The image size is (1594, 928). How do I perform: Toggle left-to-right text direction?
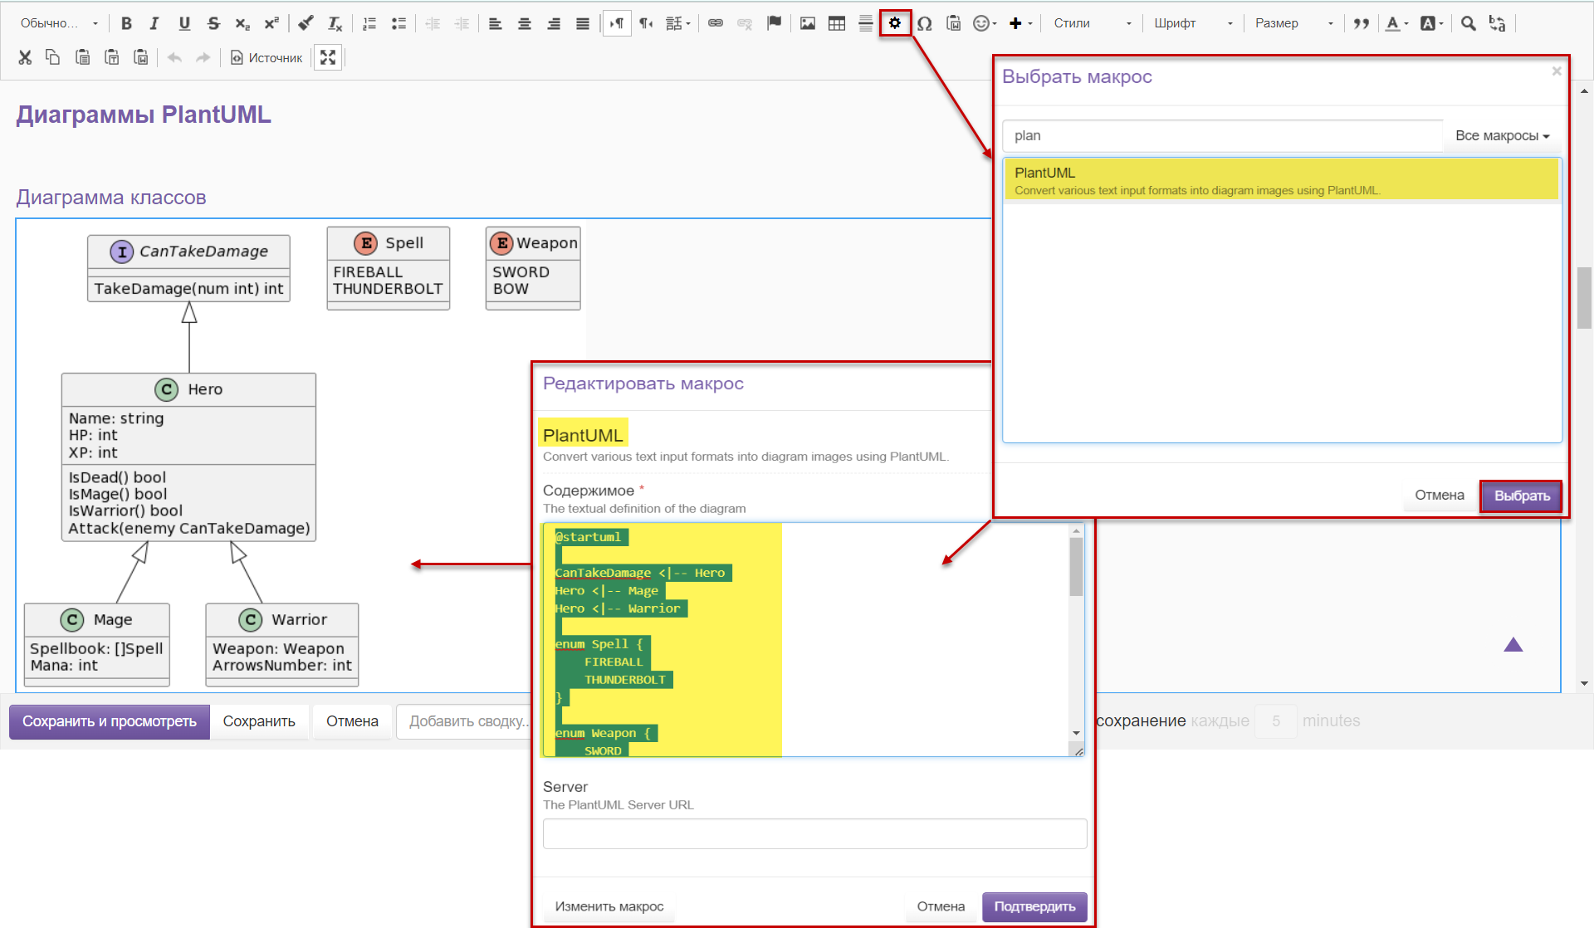click(x=617, y=23)
